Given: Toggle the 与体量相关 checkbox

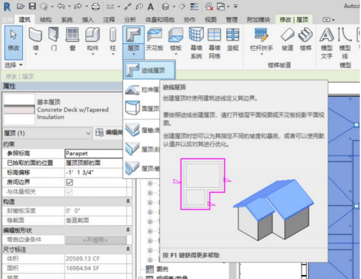Looking at the screenshot, I should pos(69,192).
